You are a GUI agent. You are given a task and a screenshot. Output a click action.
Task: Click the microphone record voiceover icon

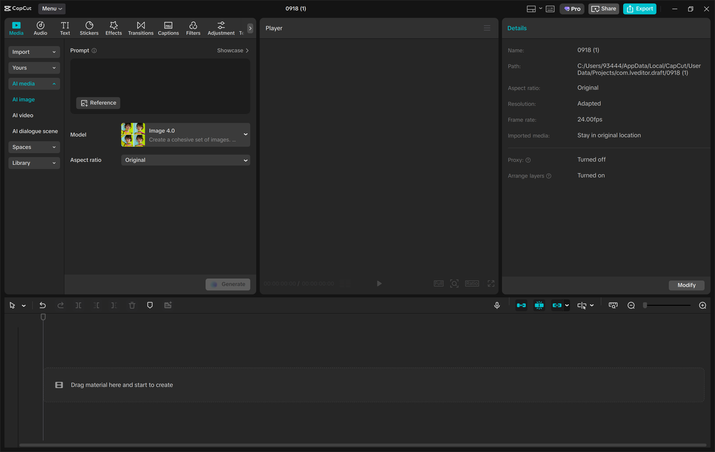coord(497,305)
